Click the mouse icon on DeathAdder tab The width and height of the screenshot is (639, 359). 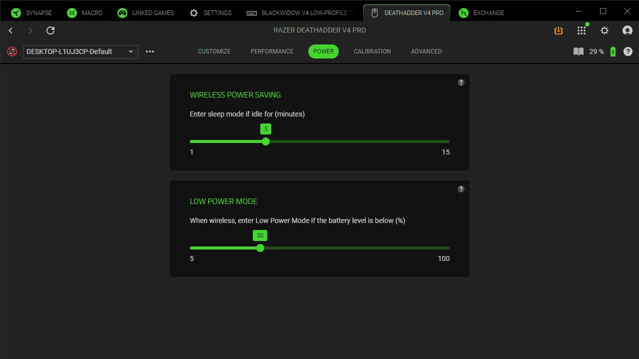[x=374, y=12]
